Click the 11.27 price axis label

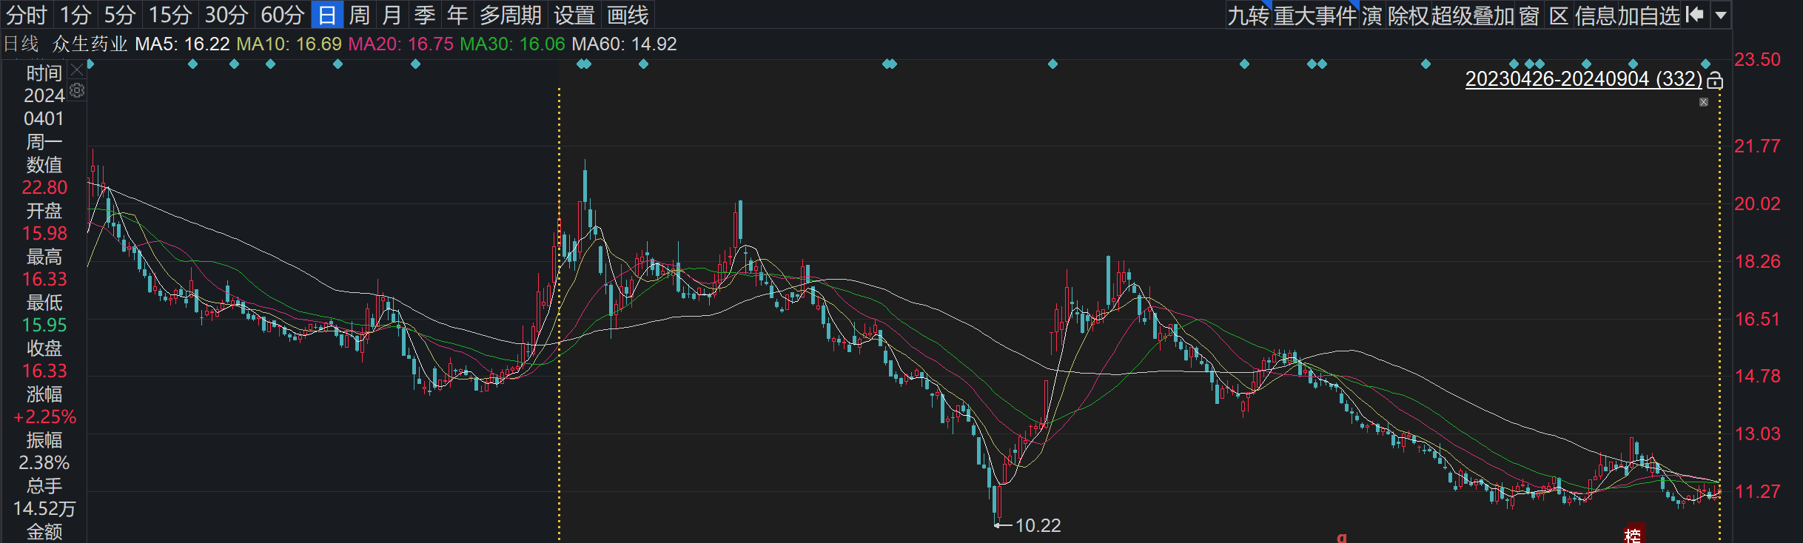pyautogui.click(x=1757, y=491)
